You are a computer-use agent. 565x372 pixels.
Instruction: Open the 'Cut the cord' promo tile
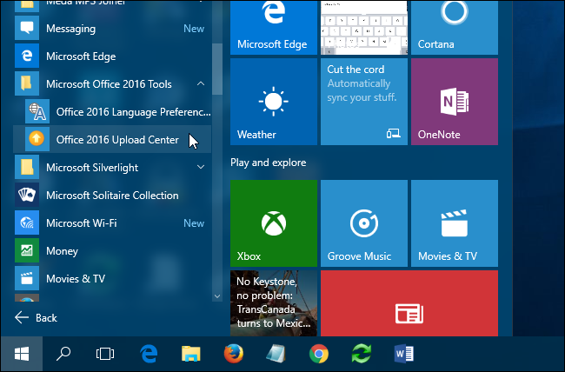pos(364,102)
